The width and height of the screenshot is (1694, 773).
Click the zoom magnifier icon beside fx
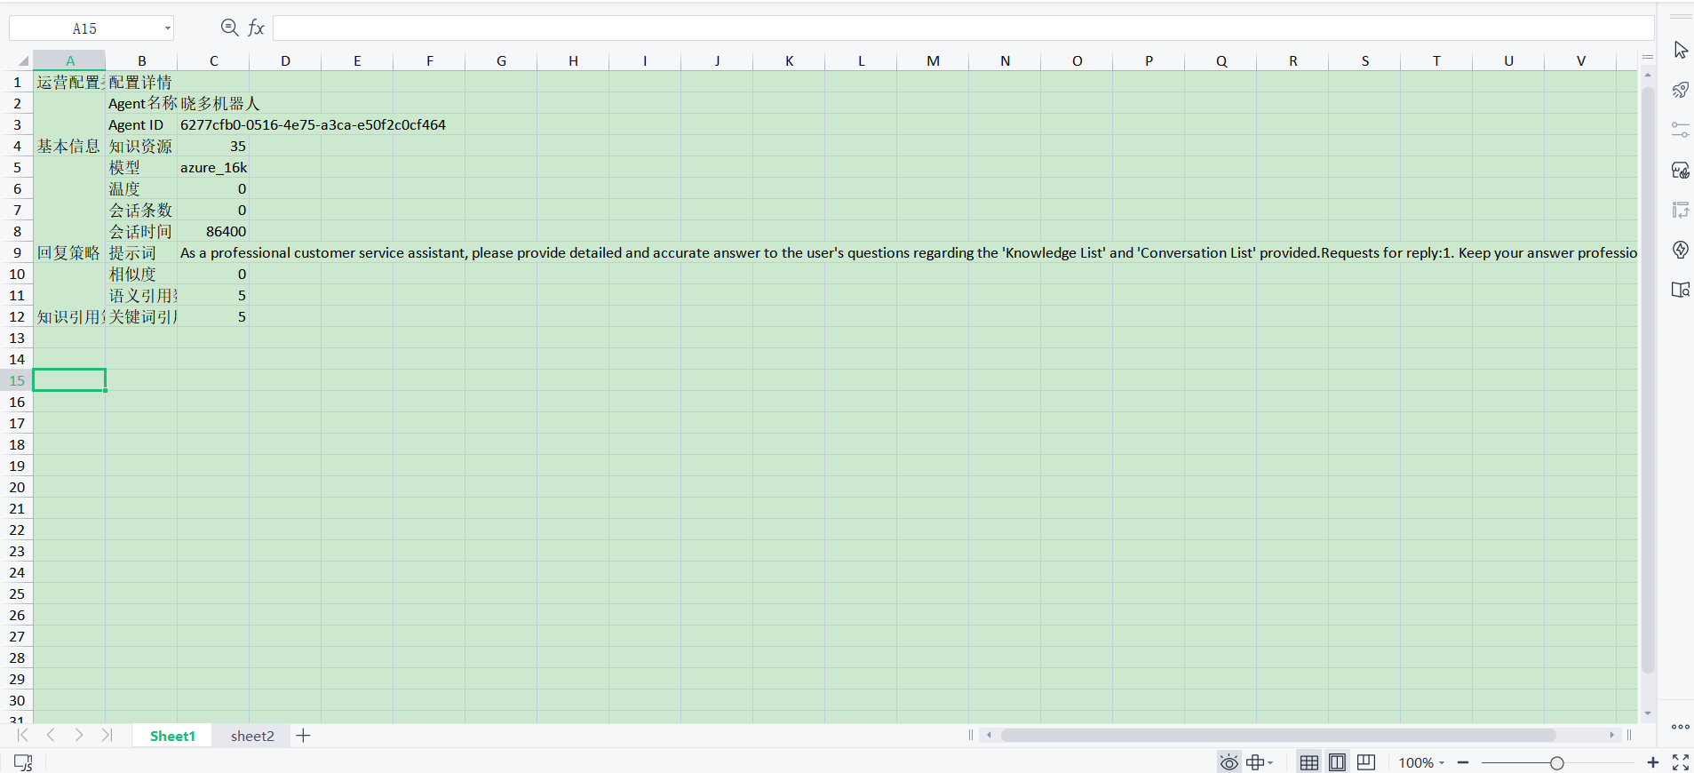pos(229,28)
